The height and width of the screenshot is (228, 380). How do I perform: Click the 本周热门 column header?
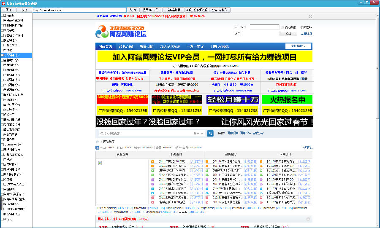[x=285, y=154]
